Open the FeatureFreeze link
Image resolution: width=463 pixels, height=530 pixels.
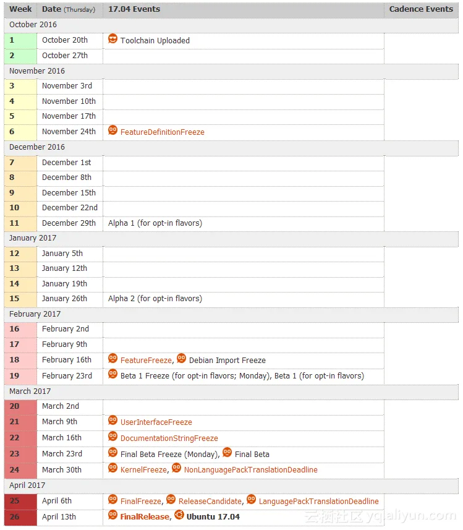tap(146, 361)
